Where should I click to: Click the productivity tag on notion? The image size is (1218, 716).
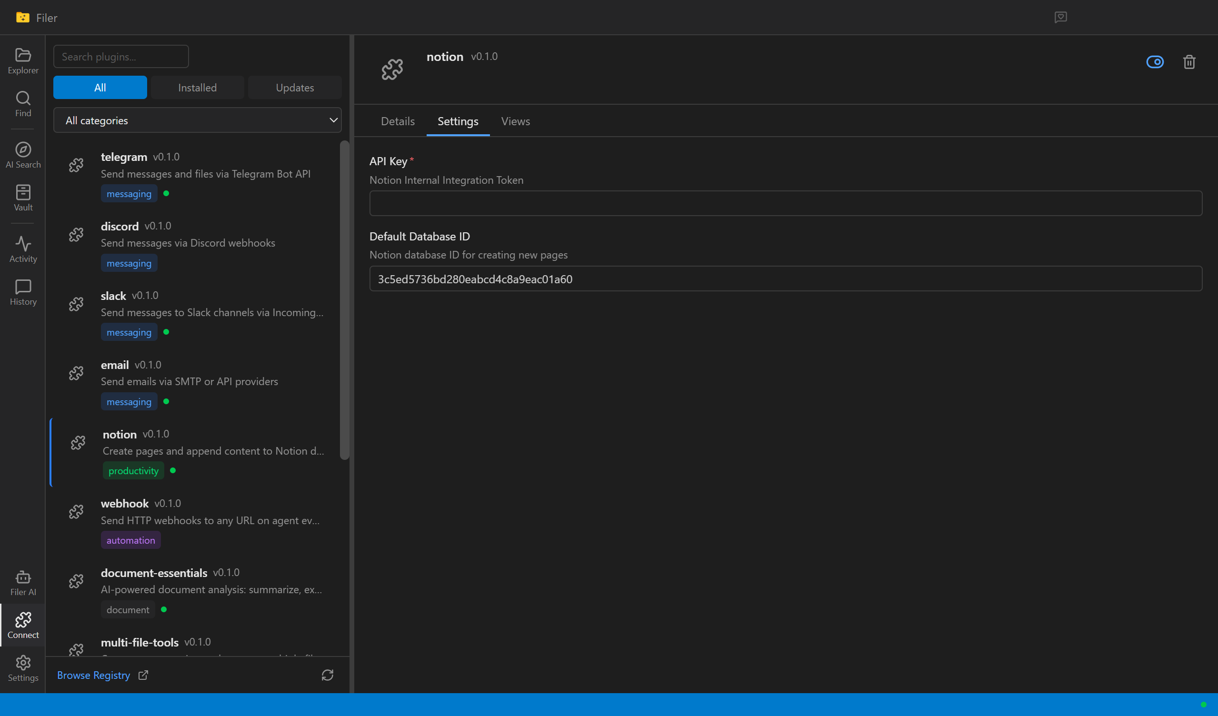pyautogui.click(x=133, y=471)
